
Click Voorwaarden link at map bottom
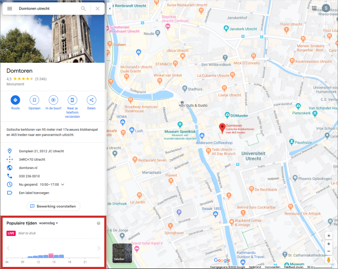pyautogui.click(x=272, y=267)
